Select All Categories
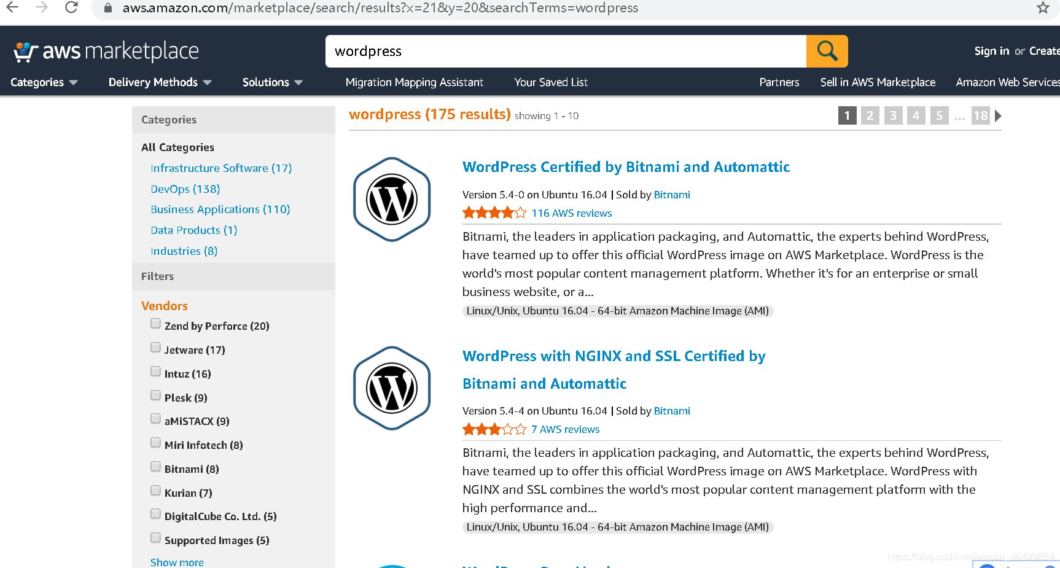 coord(177,147)
